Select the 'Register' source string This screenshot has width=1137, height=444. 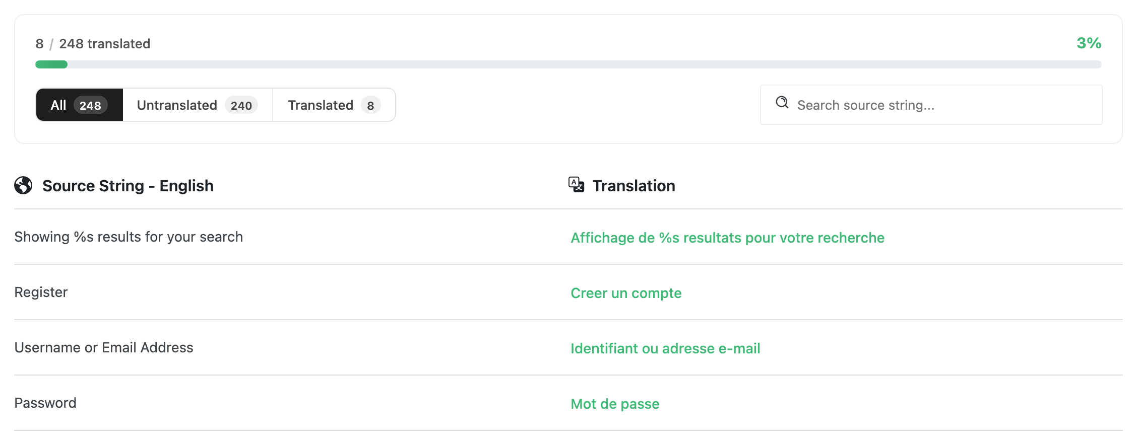pos(41,292)
